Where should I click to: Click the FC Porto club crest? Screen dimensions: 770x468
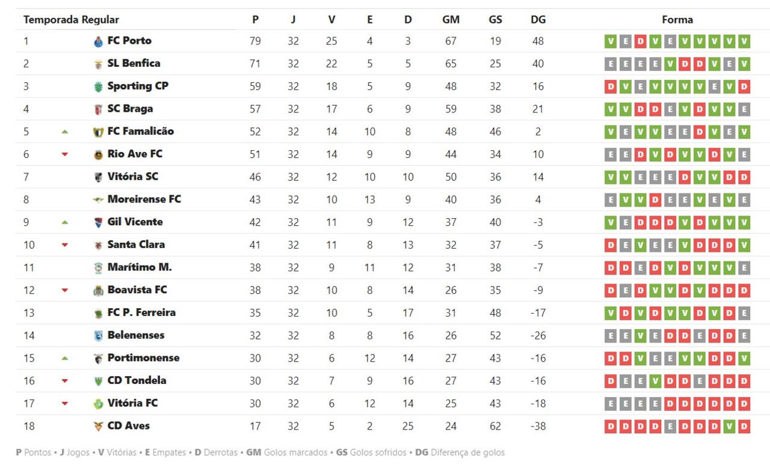(x=99, y=41)
